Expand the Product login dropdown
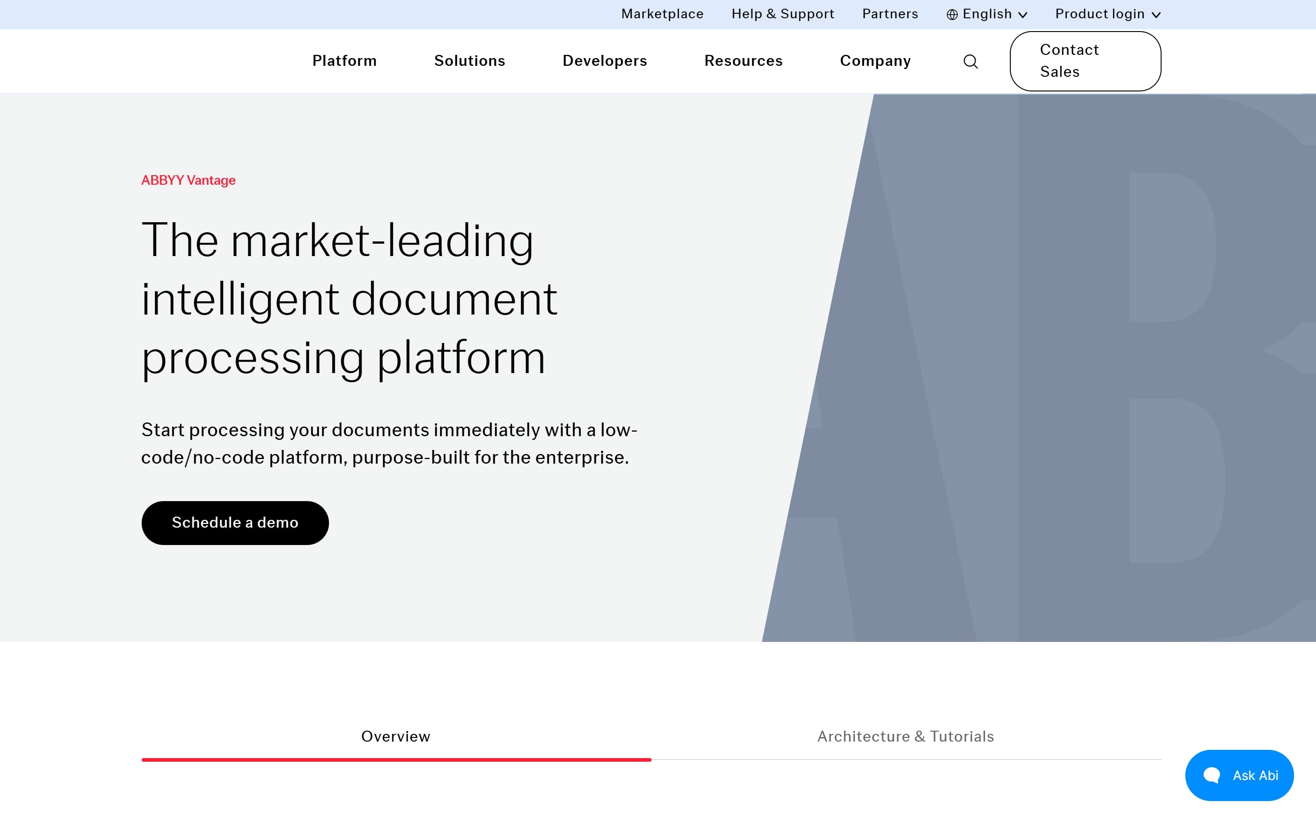The height and width of the screenshot is (823, 1316). click(x=1108, y=14)
